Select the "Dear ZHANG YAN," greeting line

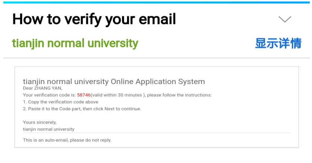pos(43,88)
